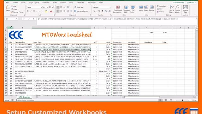Click Decrease Decimal icon
This screenshot has width=202, height=114.
(x=110, y=11)
